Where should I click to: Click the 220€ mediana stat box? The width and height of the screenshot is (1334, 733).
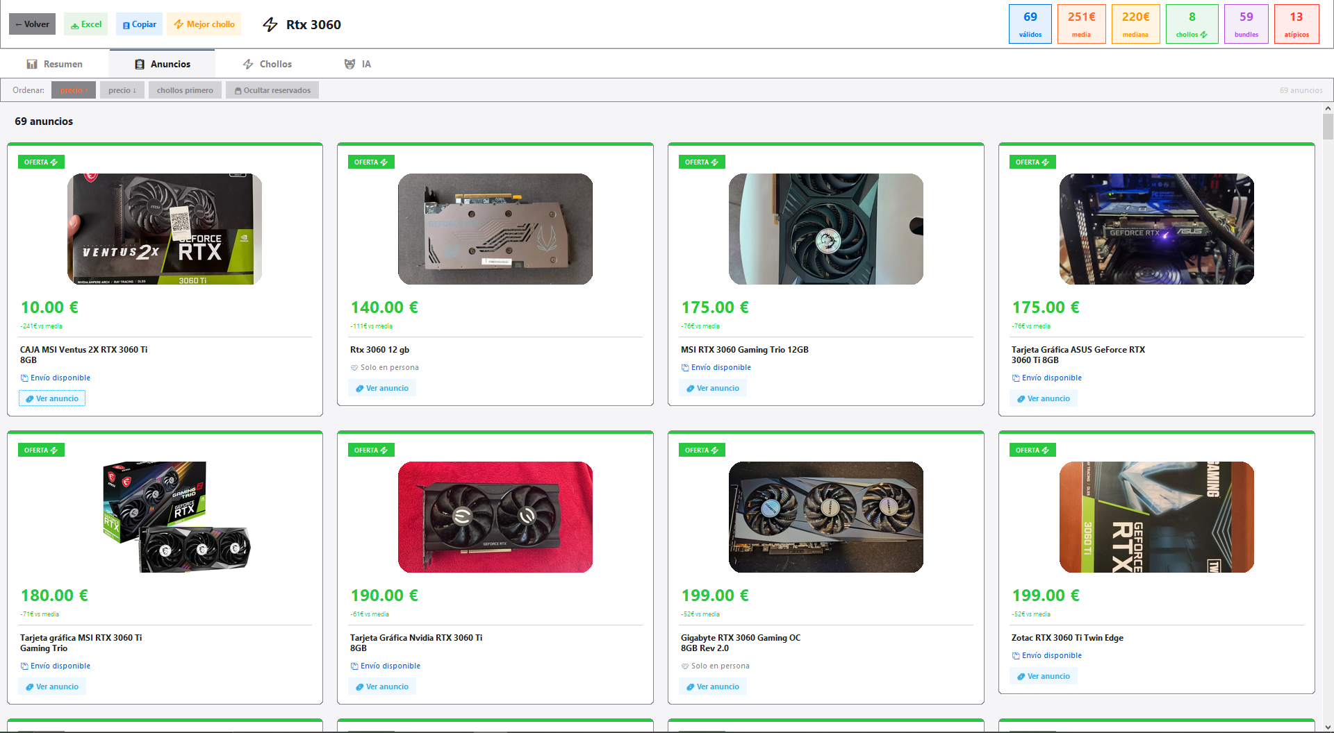1136,24
